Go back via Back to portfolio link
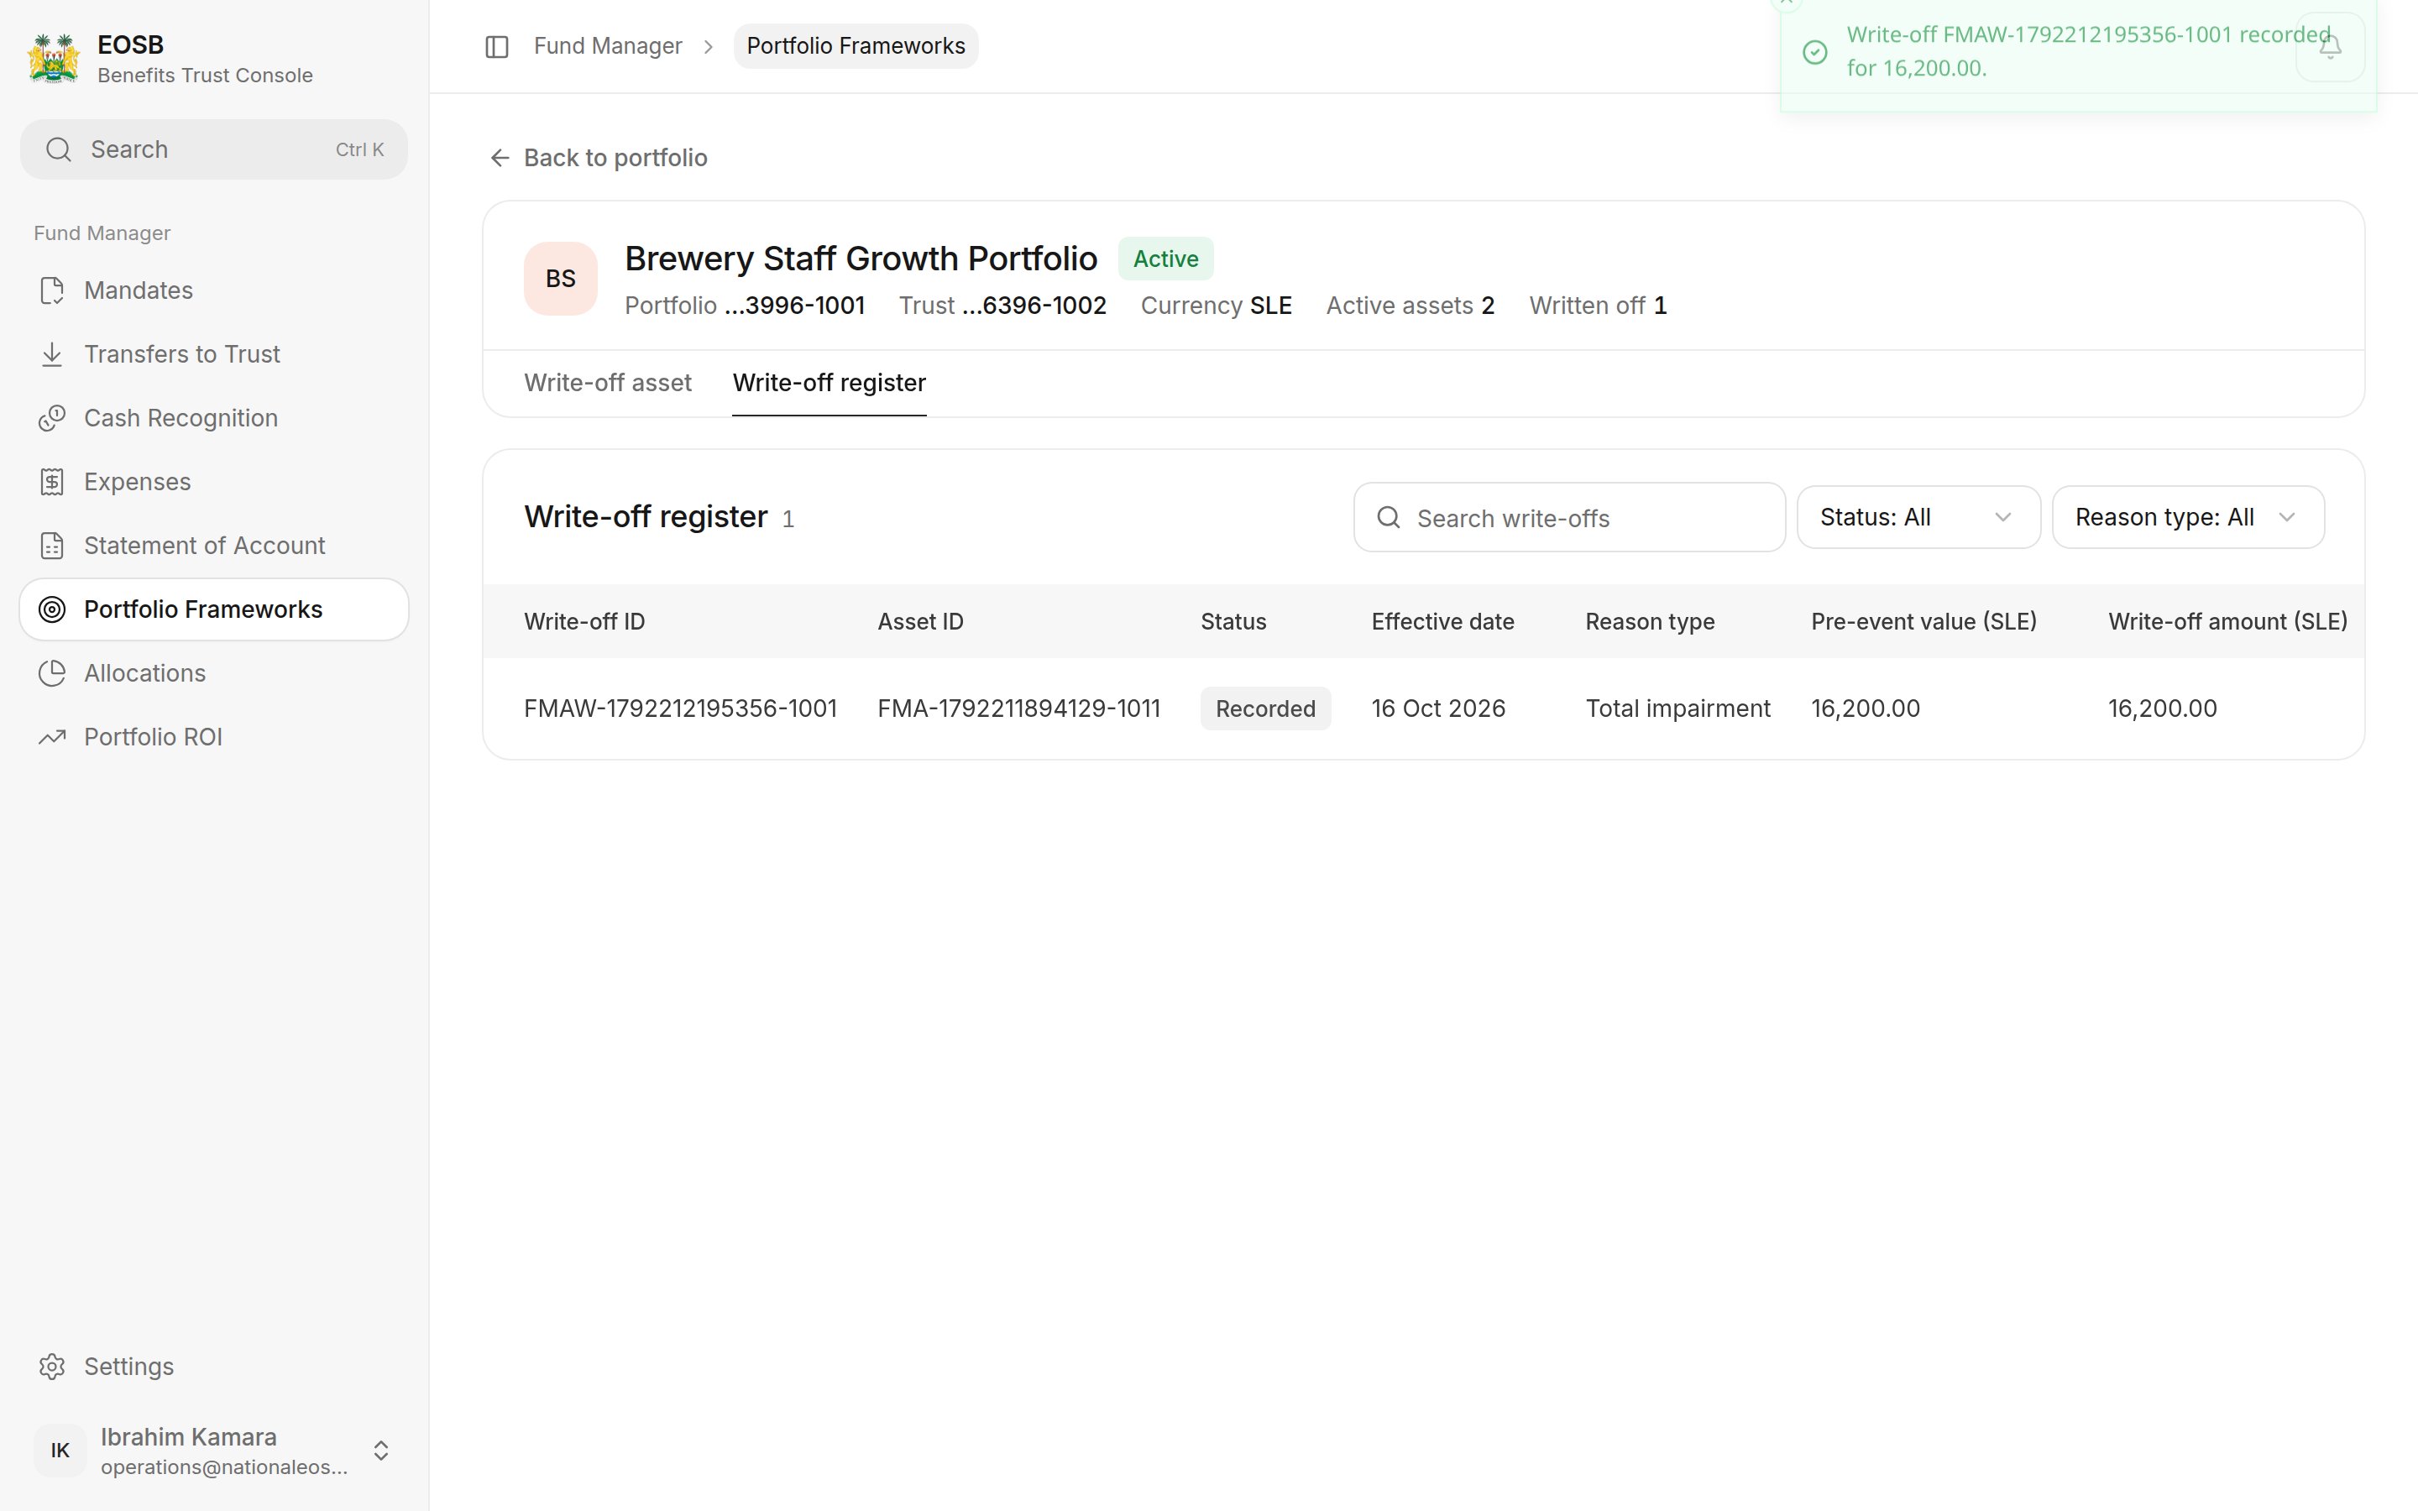Image resolution: width=2418 pixels, height=1511 pixels. pyautogui.click(x=599, y=158)
